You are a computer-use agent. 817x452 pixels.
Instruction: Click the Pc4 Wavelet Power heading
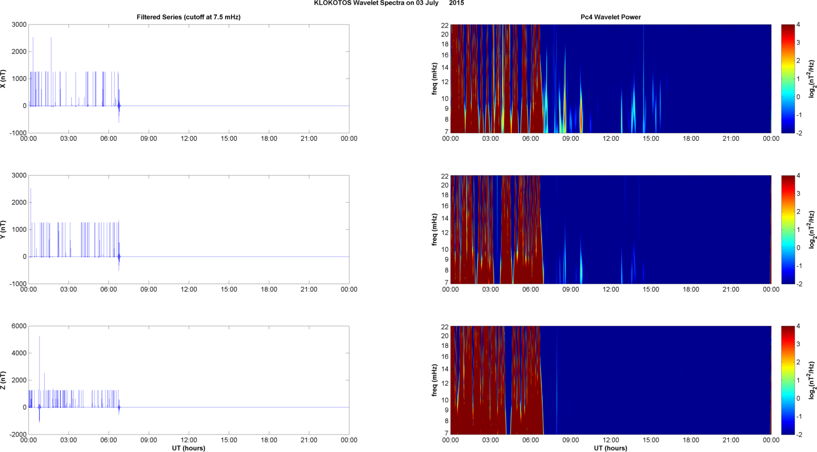(610, 17)
